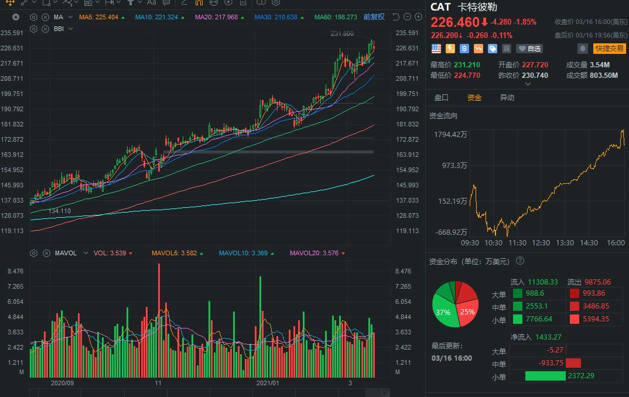Image resolution: width=629 pixels, height=397 pixels.
Task: Click the 开盘价 value 227.720
Action: click(535, 64)
